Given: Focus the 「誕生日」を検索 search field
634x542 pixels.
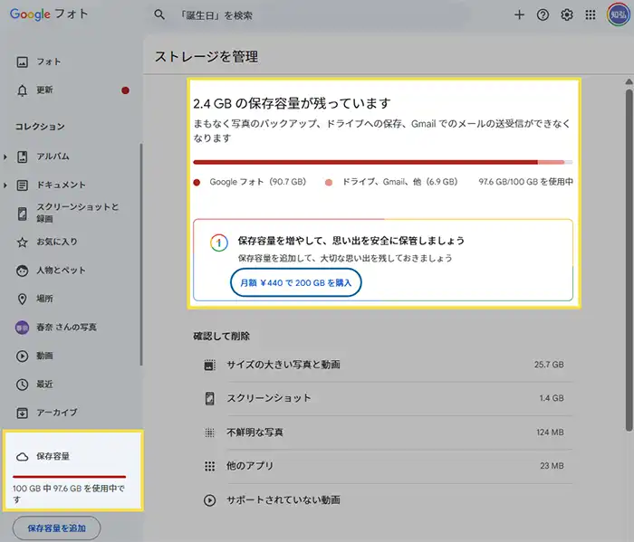Looking at the screenshot, I should tap(312, 15).
